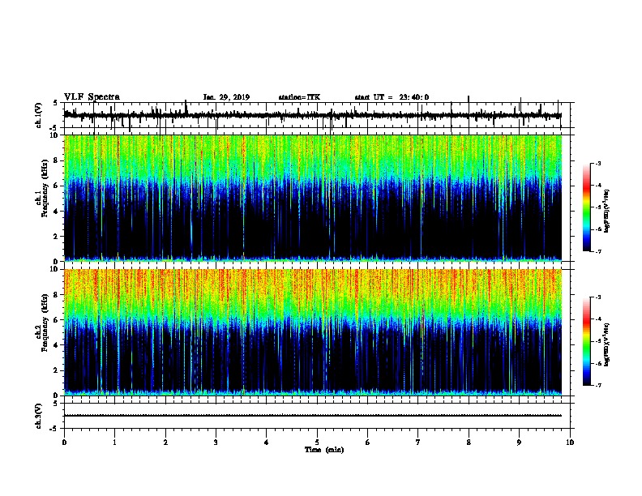Click the ch.1 color bar unit label
642x496 pixels.
[x=606, y=211]
